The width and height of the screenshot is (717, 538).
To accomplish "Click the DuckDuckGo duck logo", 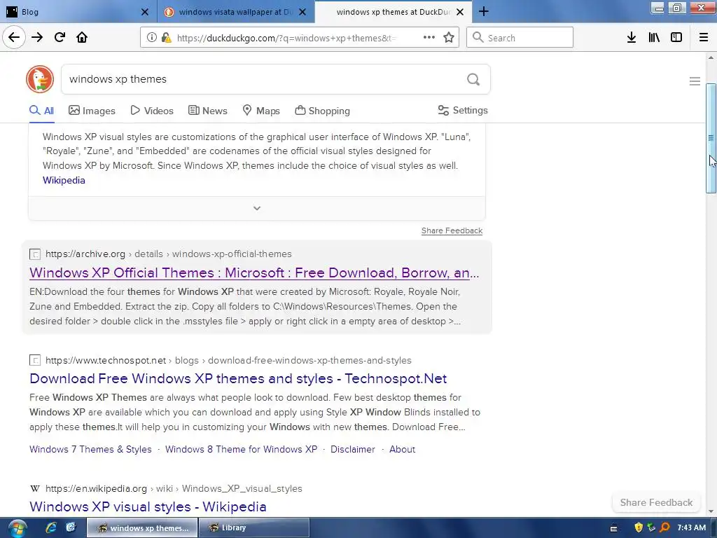I will pos(40,79).
